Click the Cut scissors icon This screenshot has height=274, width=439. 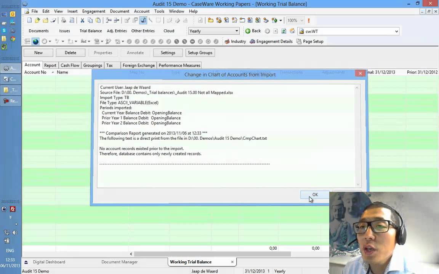[82, 21]
